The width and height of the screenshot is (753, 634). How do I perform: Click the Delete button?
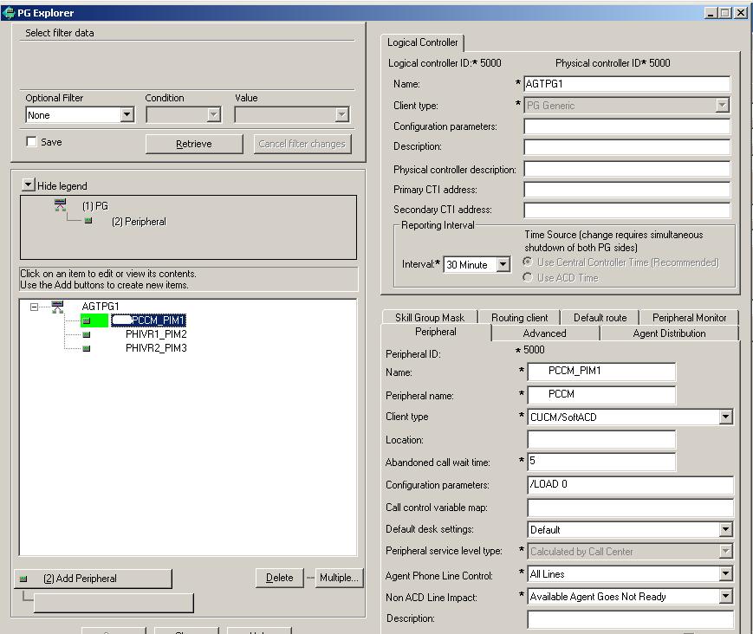click(x=280, y=578)
